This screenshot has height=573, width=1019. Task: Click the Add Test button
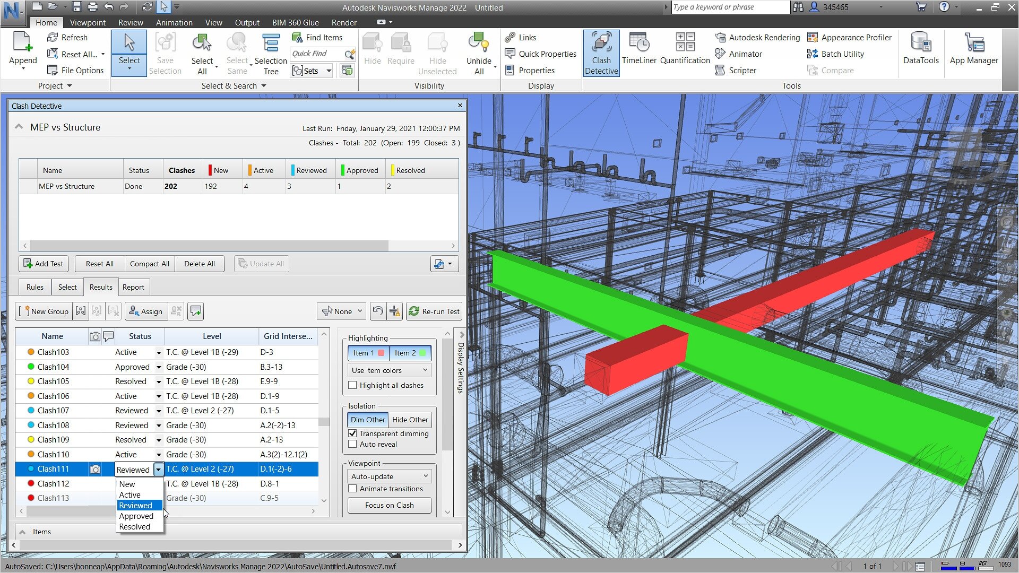44,263
